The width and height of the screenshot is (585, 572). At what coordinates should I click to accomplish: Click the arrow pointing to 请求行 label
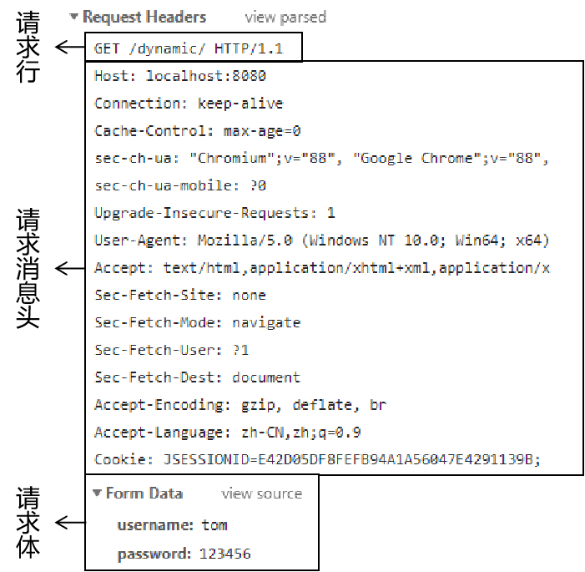[70, 47]
